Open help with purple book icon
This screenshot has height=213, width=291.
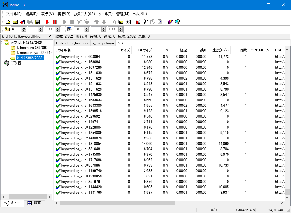(x=170, y=22)
